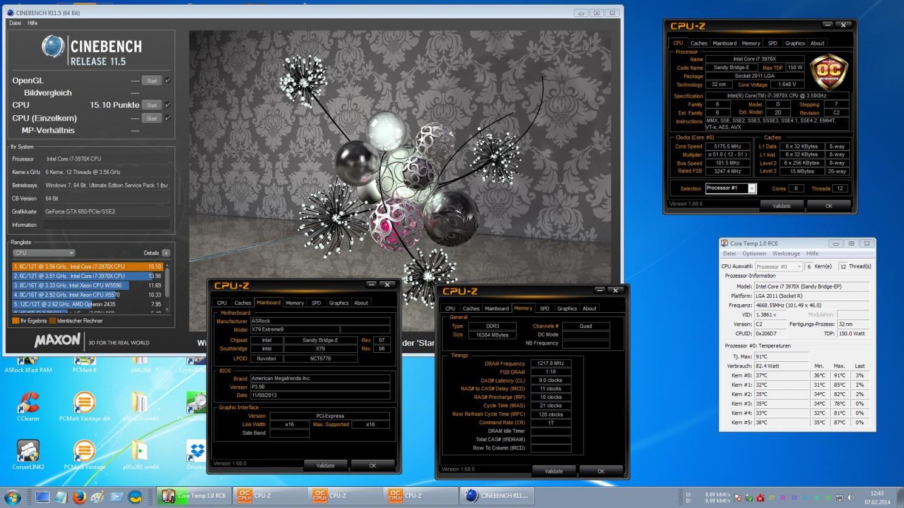
Task: Open the p95v281.win64 desktop folder
Action: click(x=140, y=453)
